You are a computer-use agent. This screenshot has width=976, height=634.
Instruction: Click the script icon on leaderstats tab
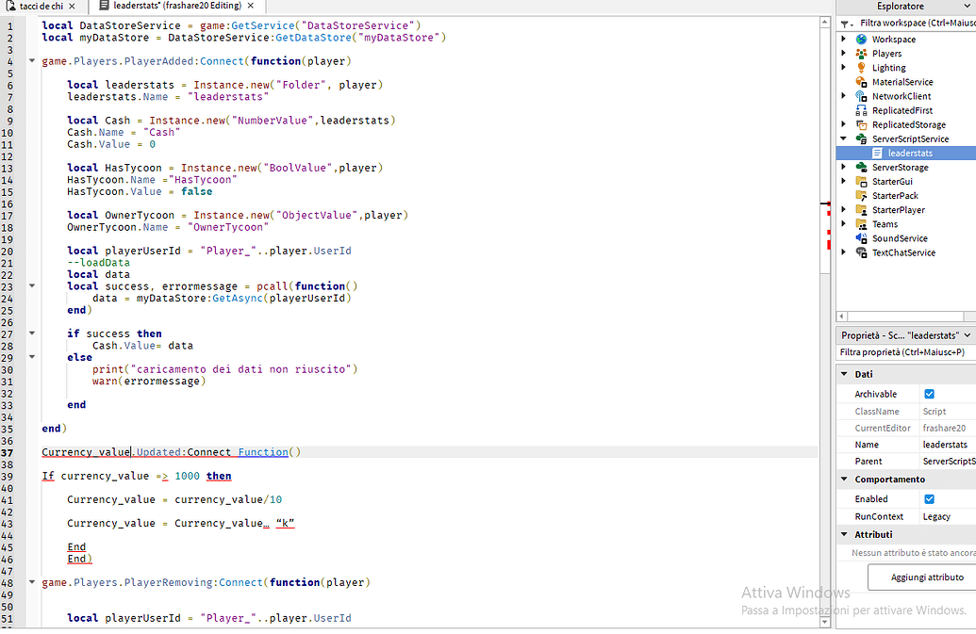[x=104, y=6]
